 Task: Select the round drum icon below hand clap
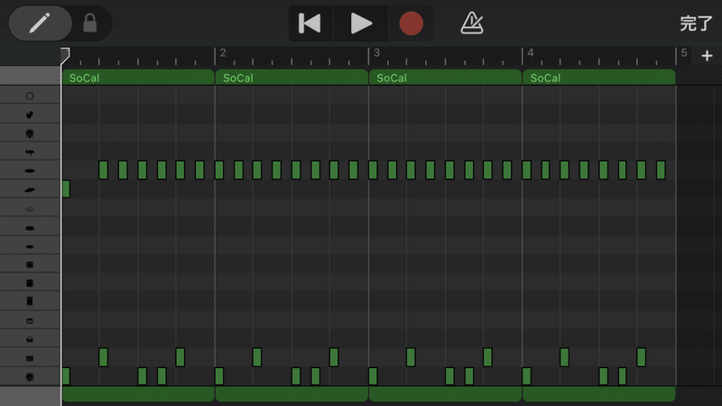coord(30,134)
